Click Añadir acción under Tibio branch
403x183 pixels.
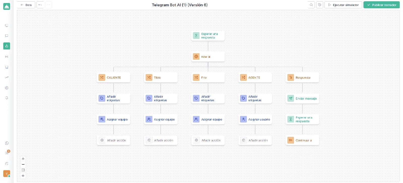click(x=161, y=140)
